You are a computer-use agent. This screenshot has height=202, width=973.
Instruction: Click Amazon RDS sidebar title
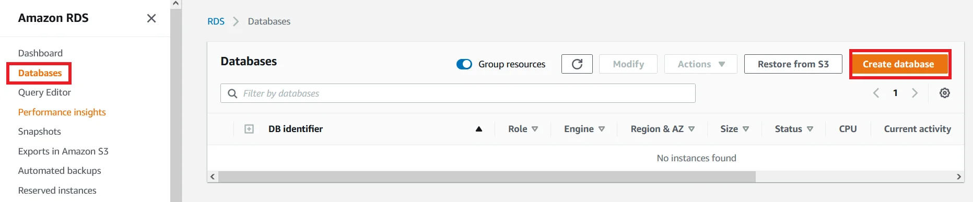(53, 18)
